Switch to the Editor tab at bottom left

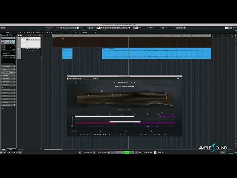coord(10,149)
